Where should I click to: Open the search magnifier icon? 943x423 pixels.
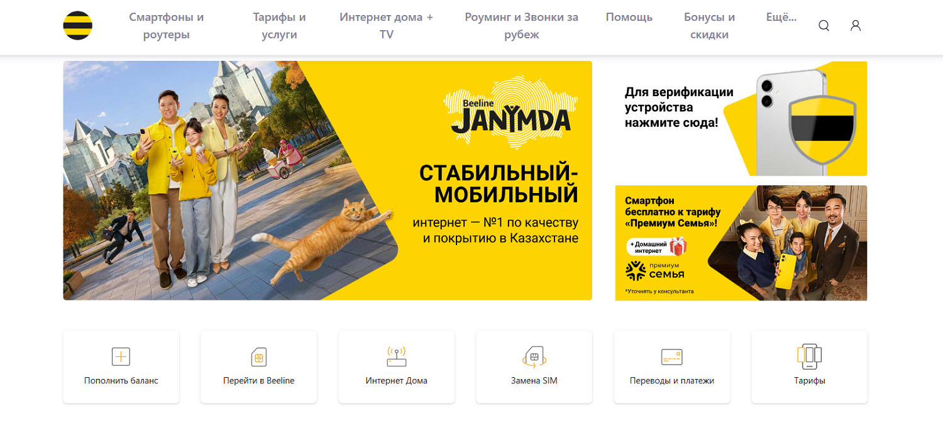tap(824, 26)
